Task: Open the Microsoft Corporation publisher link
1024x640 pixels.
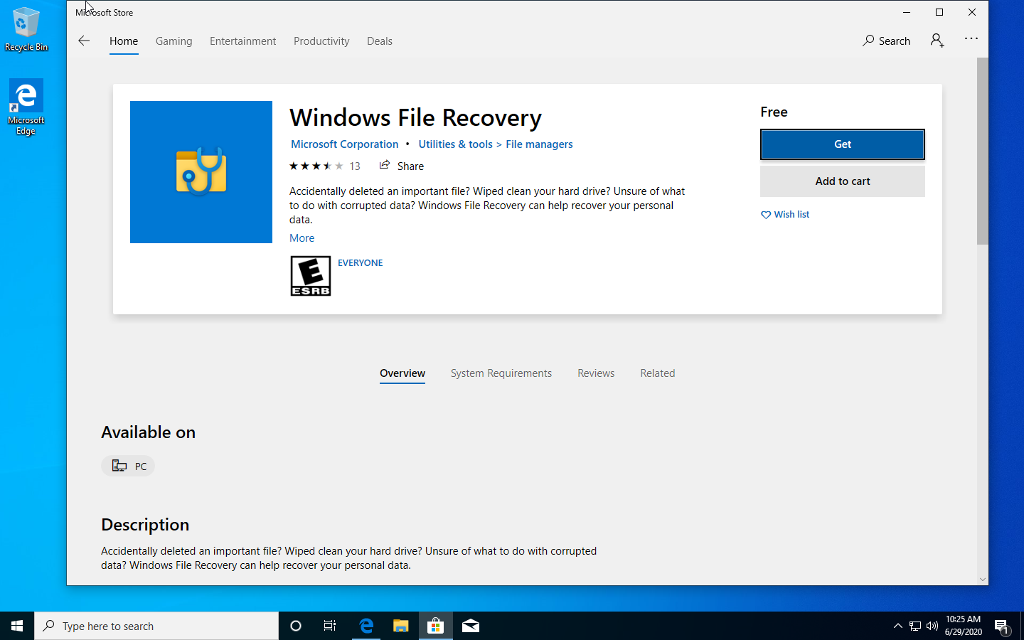Action: click(344, 144)
